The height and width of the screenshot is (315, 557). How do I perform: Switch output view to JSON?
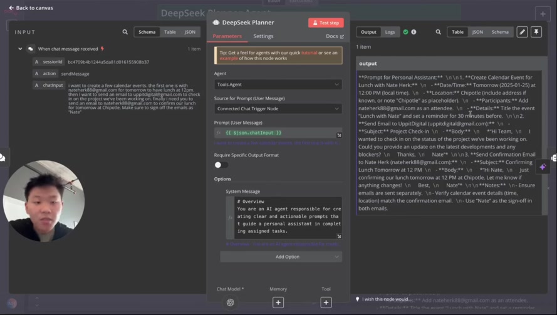pos(477,32)
